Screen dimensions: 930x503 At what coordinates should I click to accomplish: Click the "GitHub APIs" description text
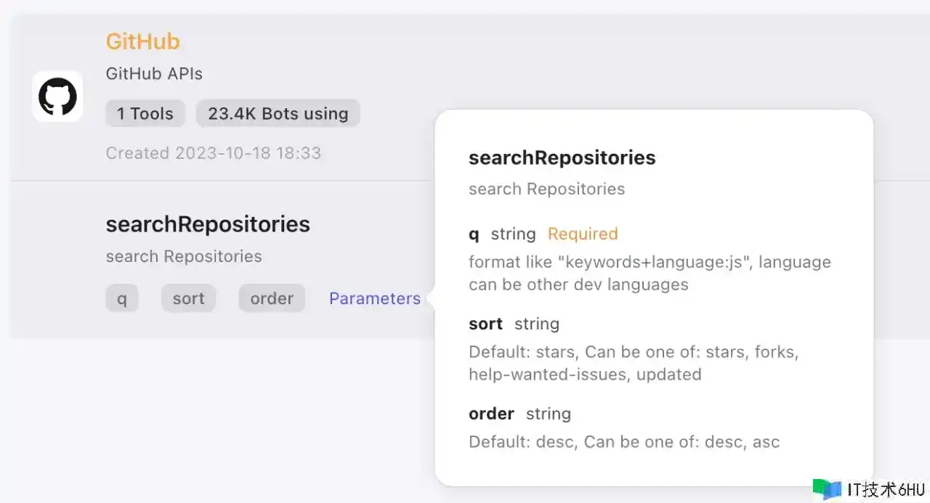[154, 73]
